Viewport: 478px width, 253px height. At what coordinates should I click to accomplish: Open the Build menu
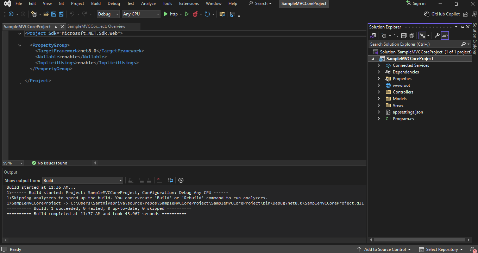96,4
